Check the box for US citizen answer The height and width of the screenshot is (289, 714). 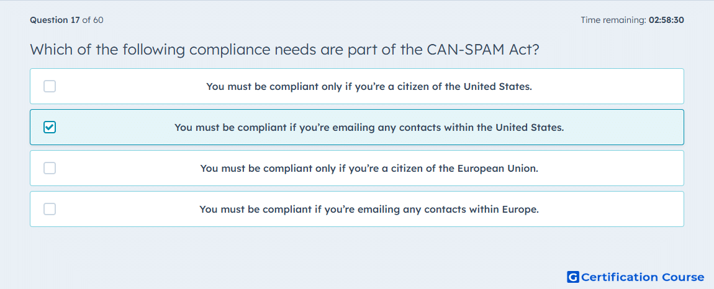coord(50,86)
